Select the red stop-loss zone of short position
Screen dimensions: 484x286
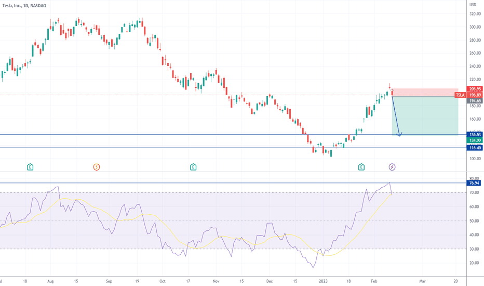(x=425, y=93)
